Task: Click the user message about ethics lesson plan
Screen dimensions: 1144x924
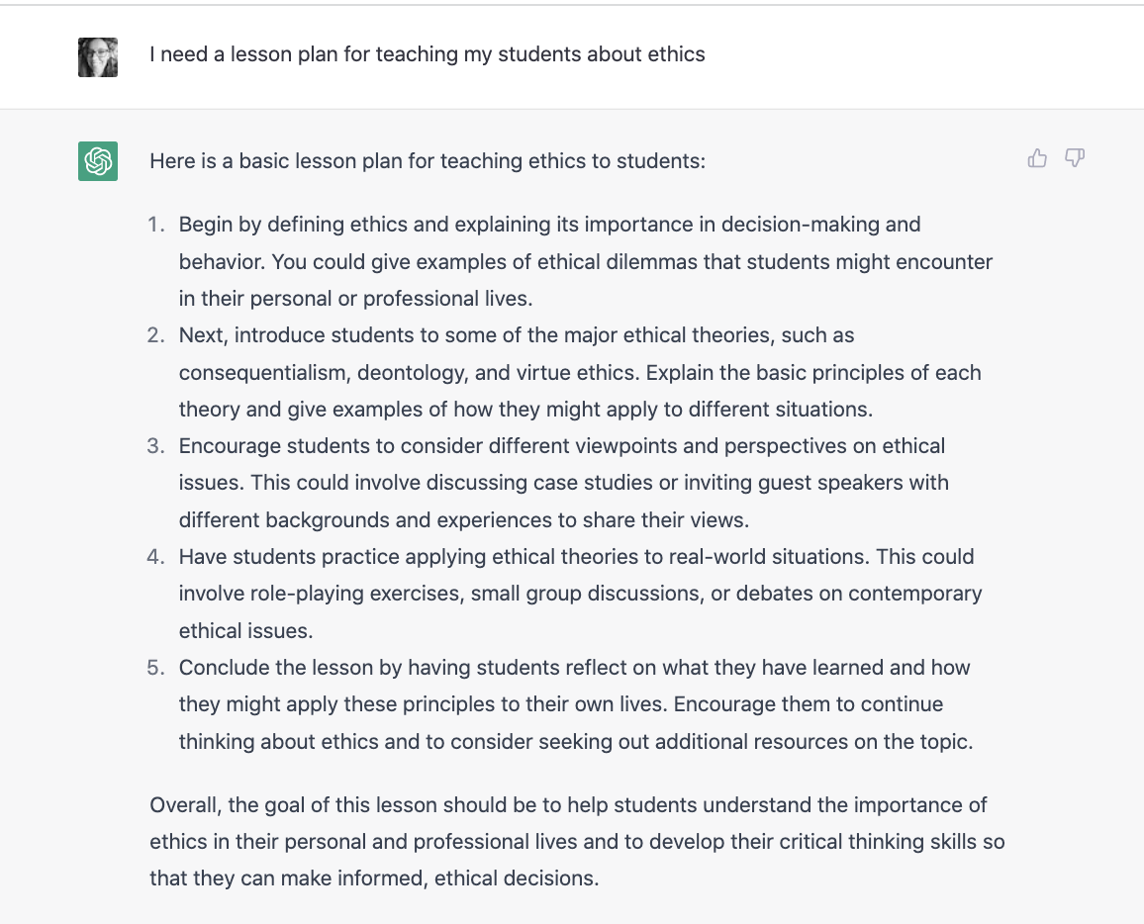Action: pos(427,54)
